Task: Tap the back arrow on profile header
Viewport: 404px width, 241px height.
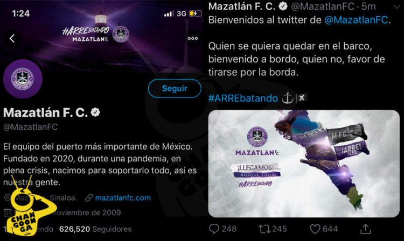Action: [x=12, y=39]
